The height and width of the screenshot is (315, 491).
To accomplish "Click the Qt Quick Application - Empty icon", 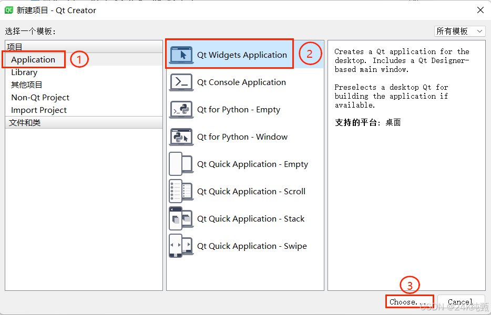I will pyautogui.click(x=181, y=164).
